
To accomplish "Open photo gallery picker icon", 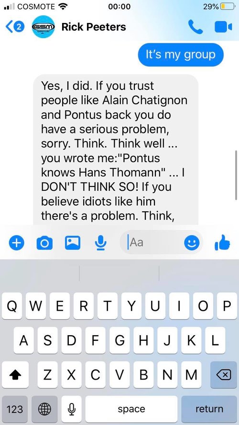I will point(73,242).
